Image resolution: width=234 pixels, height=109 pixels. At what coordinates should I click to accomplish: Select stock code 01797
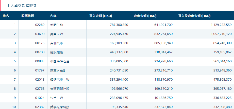click(x=40, y=70)
